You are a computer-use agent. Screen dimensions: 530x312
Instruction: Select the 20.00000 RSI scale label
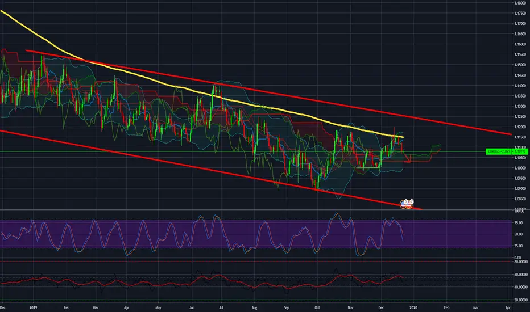click(521, 300)
